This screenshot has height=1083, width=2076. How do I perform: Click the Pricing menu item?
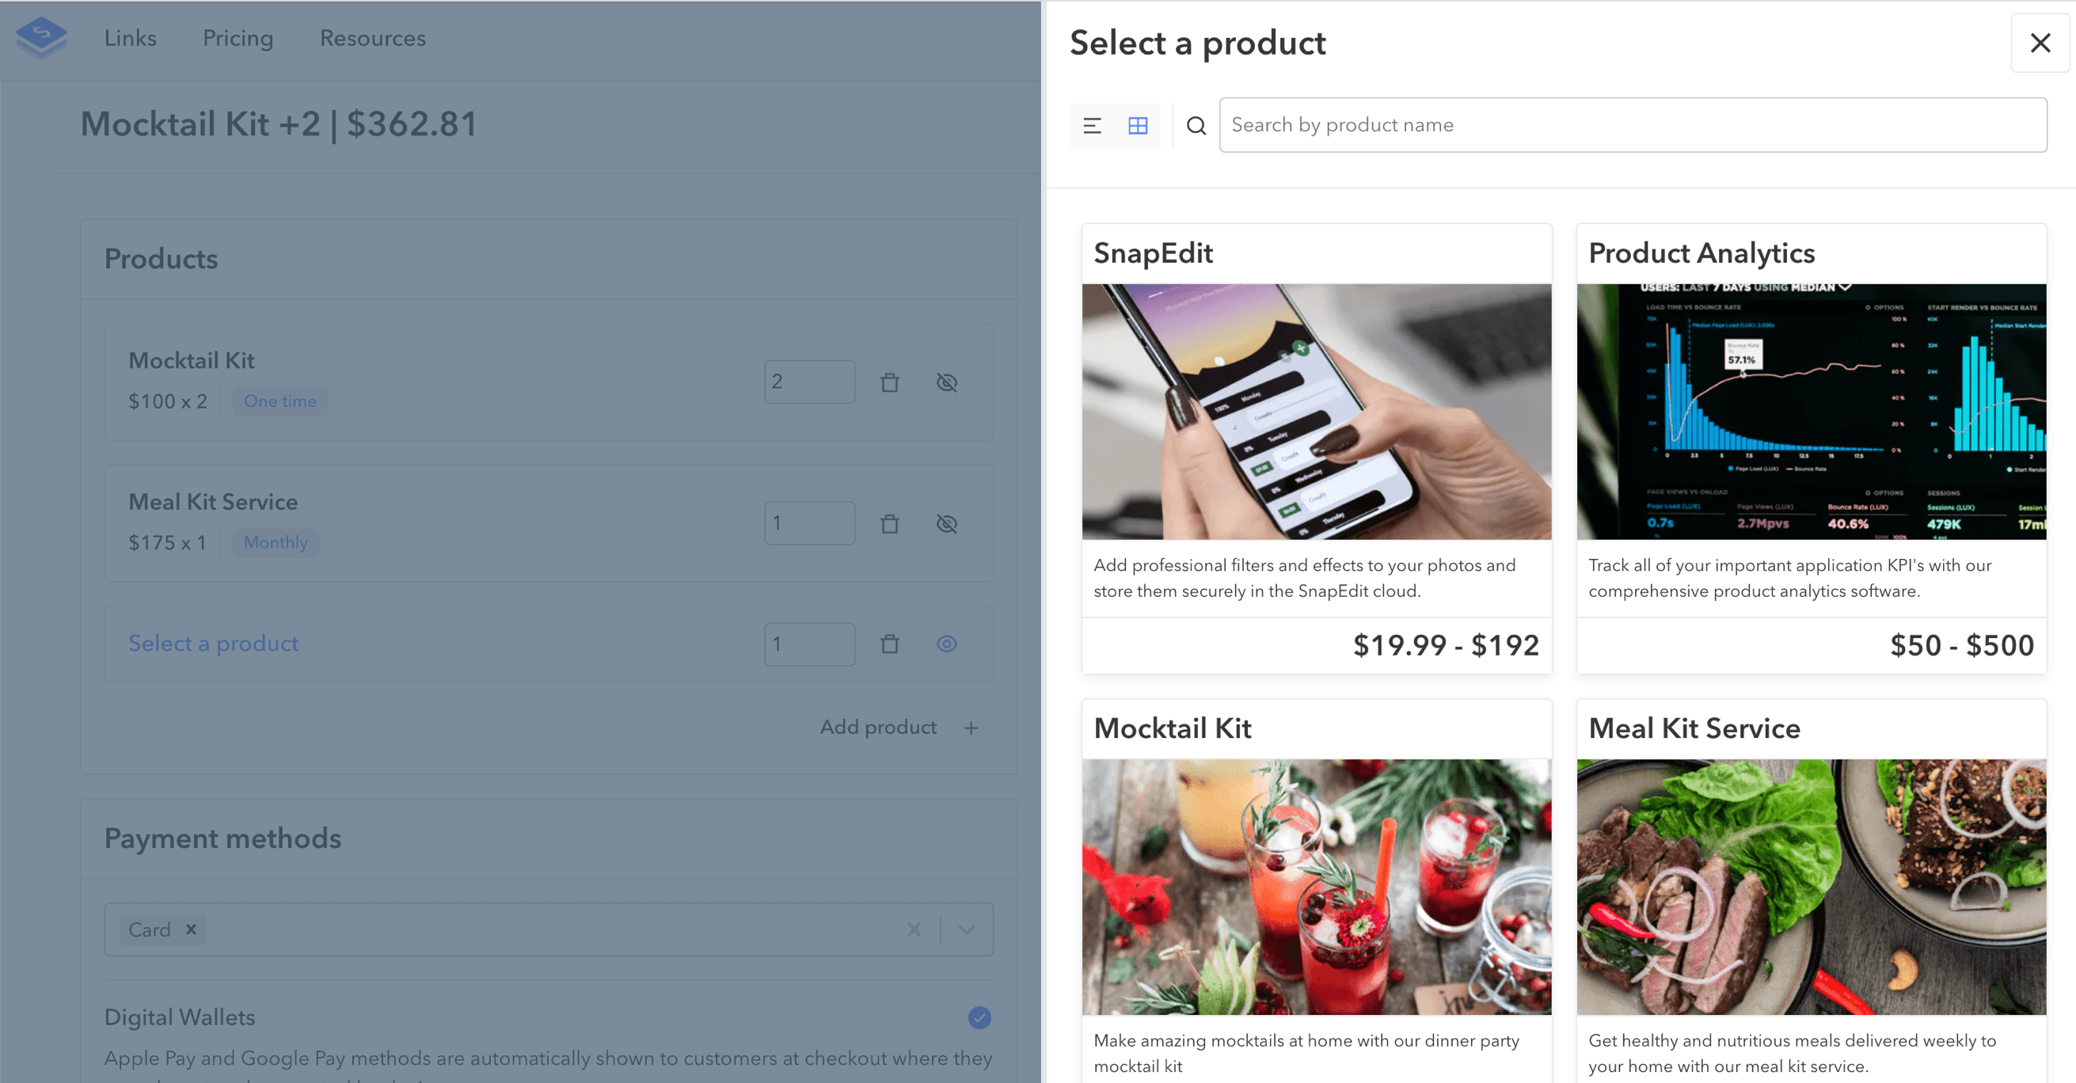pos(238,39)
